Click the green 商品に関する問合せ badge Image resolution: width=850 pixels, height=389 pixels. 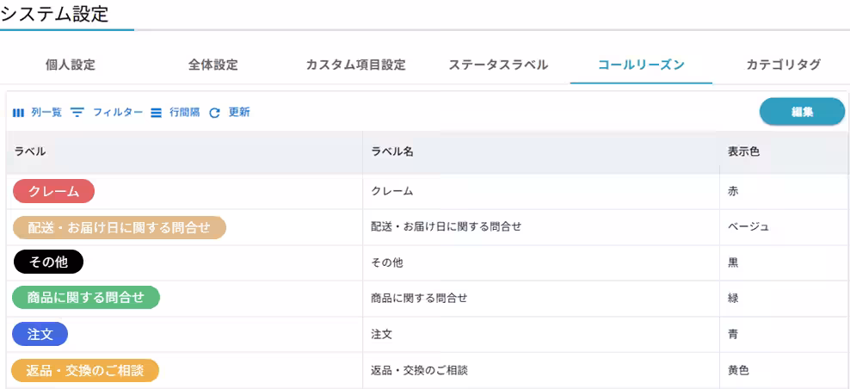tap(85, 298)
